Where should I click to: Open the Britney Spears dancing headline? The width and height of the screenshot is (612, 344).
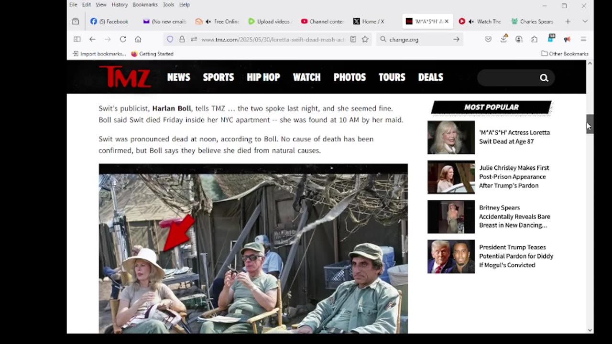click(x=514, y=216)
